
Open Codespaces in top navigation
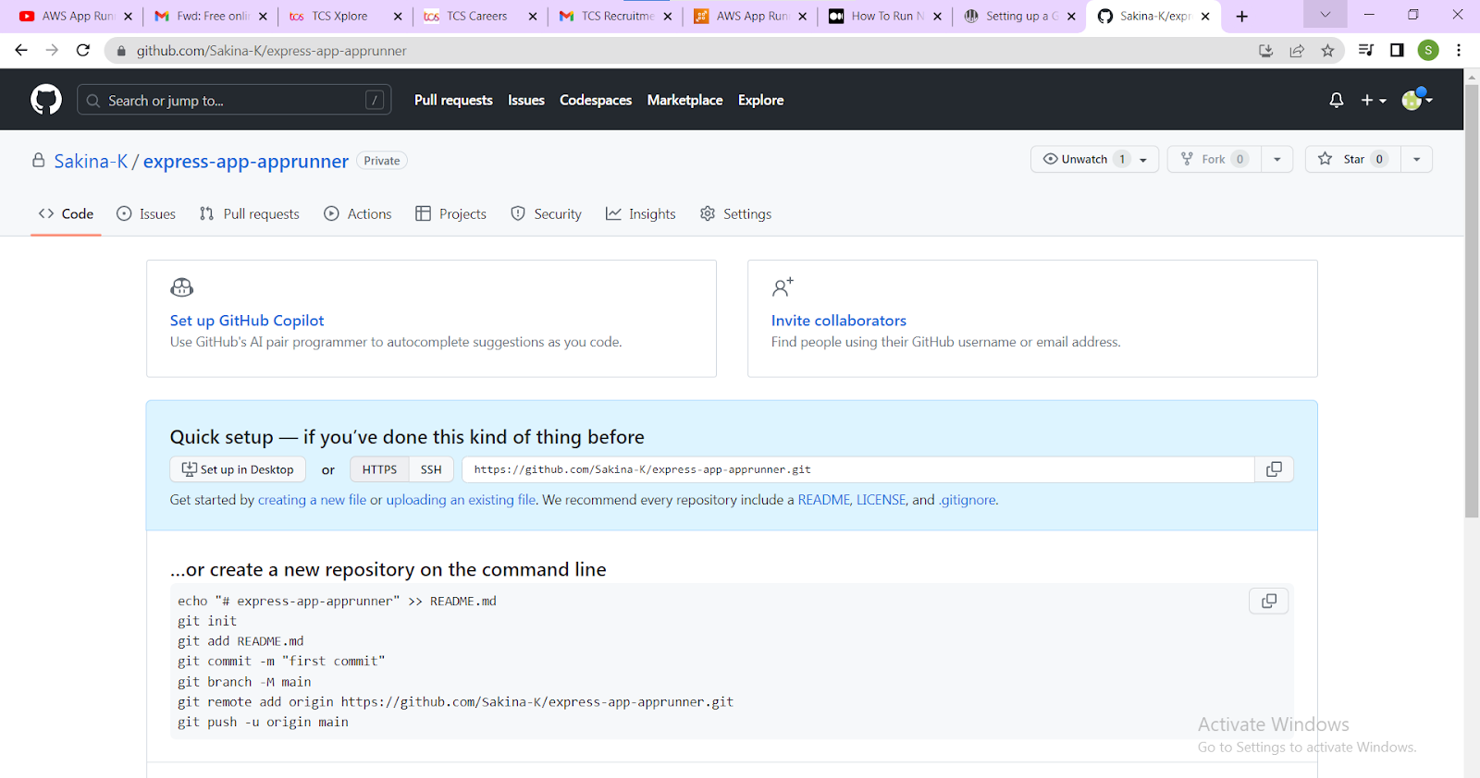596,100
